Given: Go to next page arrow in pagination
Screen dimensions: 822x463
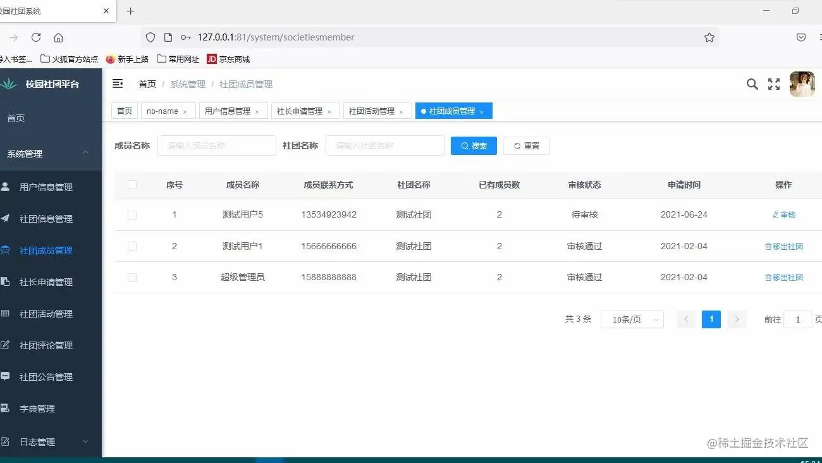Looking at the screenshot, I should (x=737, y=319).
